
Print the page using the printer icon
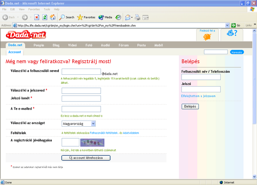pos(137,17)
